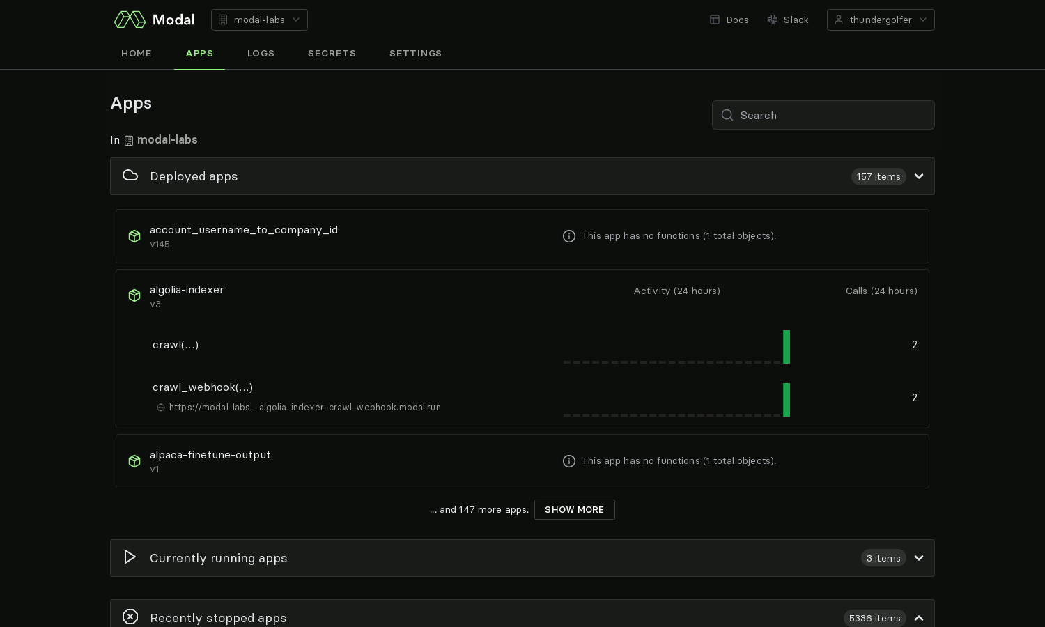This screenshot has width=1045, height=627.
Task: Click the cube icon for alpaca-finetune-output
Action: coord(134,461)
